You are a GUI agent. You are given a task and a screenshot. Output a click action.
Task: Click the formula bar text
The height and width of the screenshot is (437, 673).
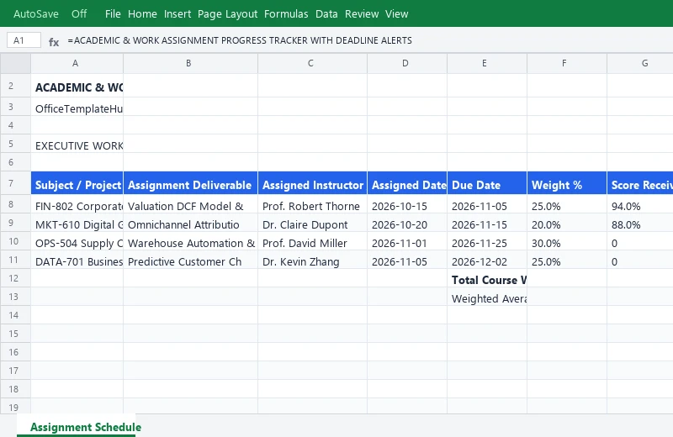pos(240,40)
